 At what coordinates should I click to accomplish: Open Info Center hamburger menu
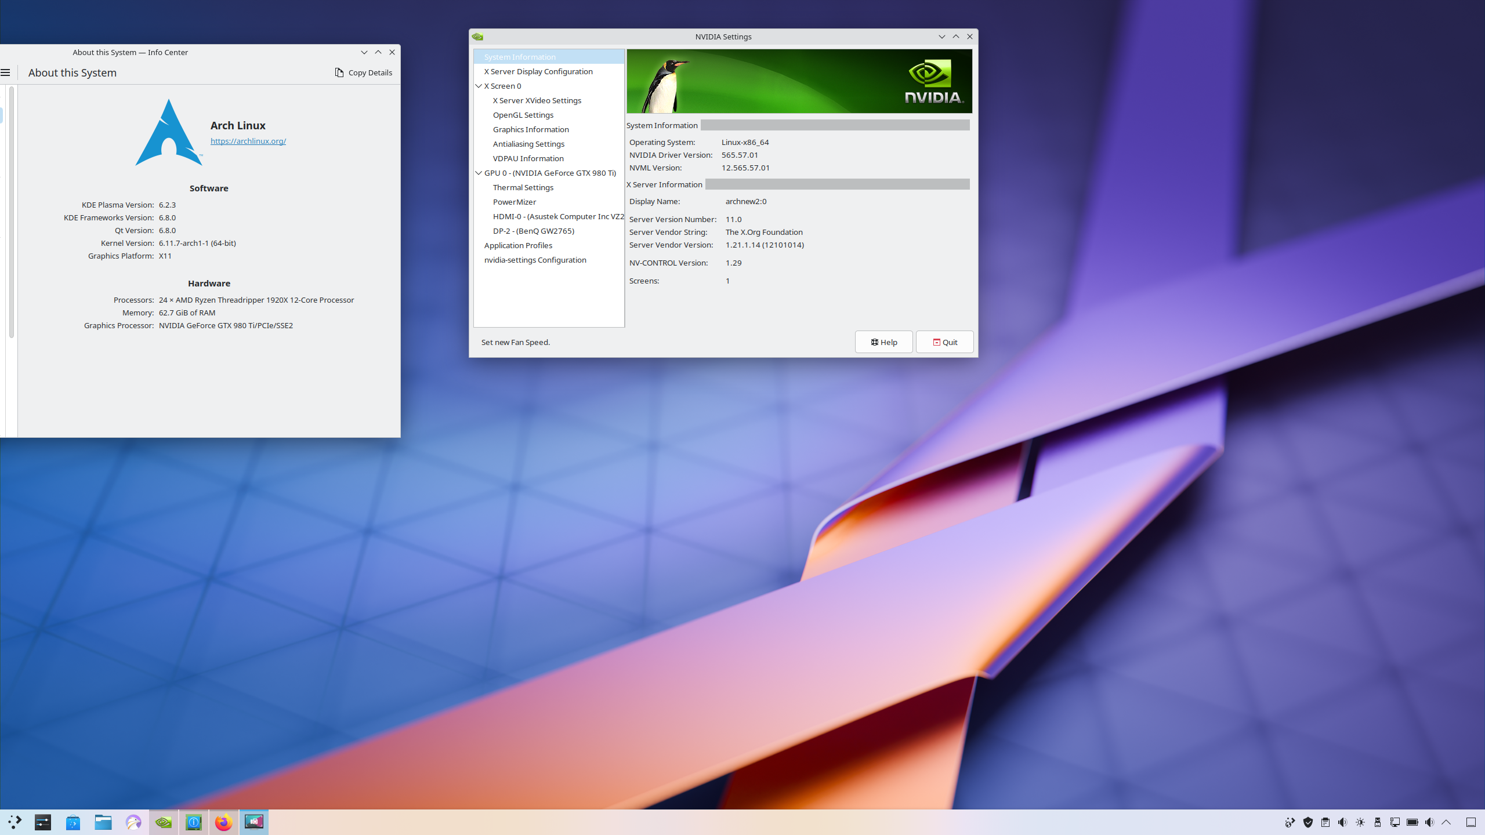(5, 72)
